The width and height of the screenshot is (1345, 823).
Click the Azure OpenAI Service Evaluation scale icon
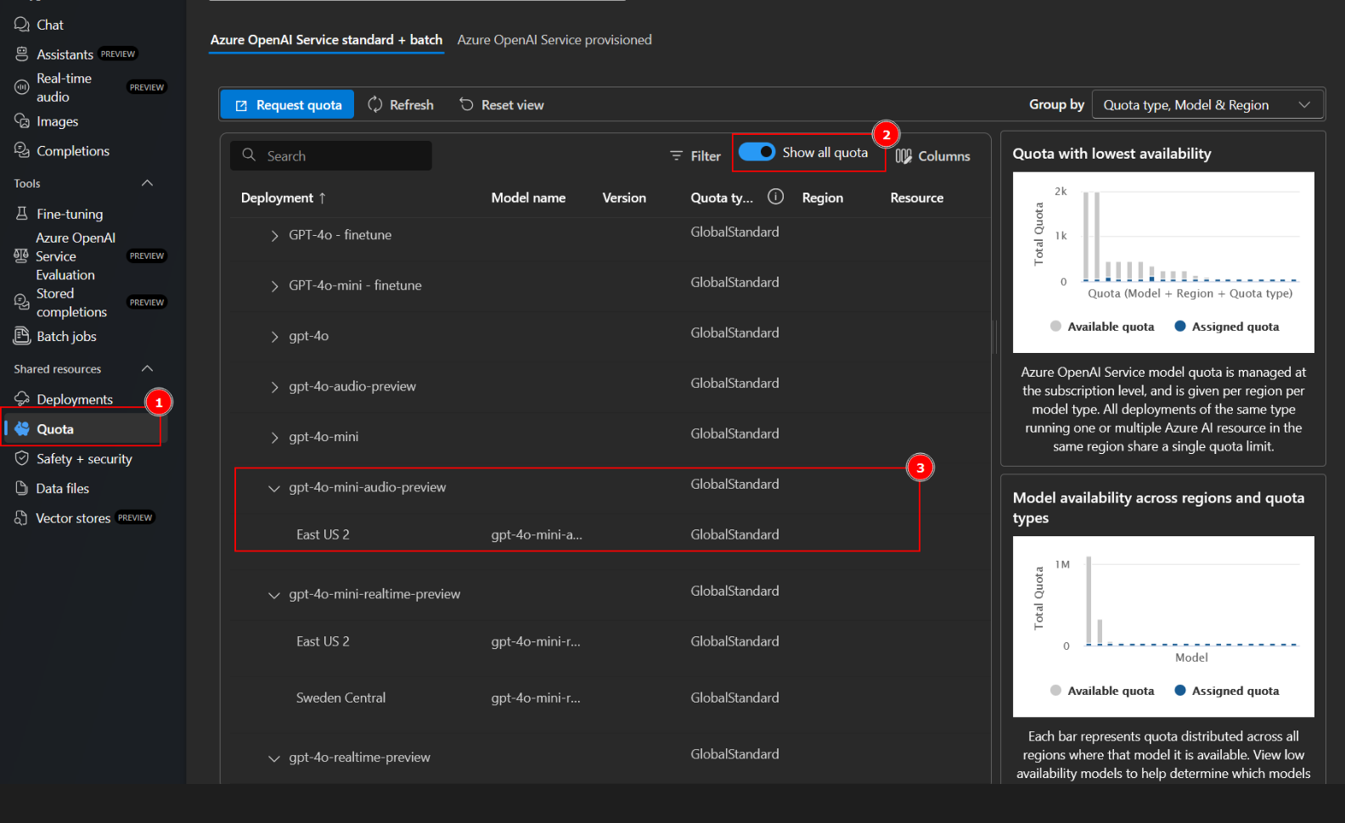tap(21, 255)
